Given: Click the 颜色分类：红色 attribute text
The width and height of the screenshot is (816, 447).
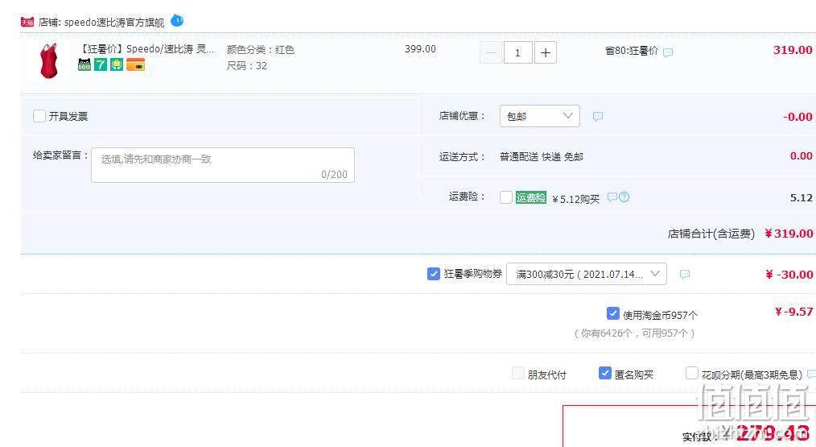Looking at the screenshot, I should click(x=260, y=49).
